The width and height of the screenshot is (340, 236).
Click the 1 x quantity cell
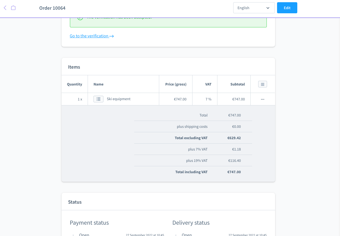tap(75, 99)
